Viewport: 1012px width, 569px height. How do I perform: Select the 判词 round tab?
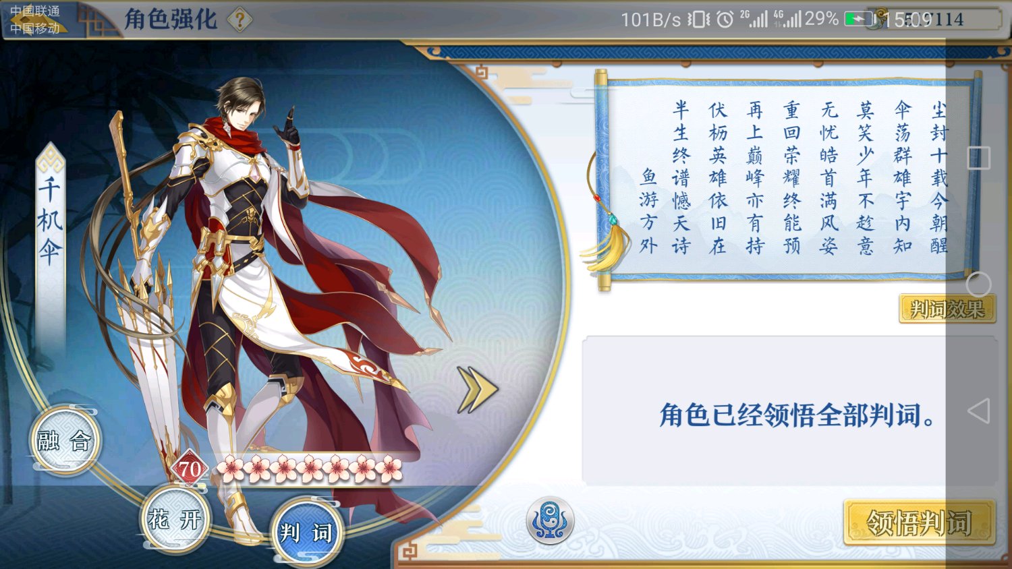tap(307, 533)
